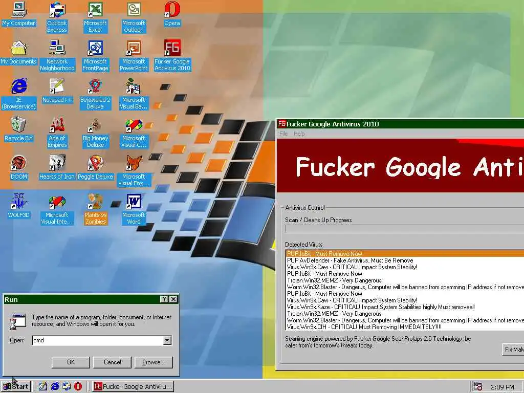Open Outlook Express desktop shortcut
Viewport: 524px width, 393px height.
57,17
